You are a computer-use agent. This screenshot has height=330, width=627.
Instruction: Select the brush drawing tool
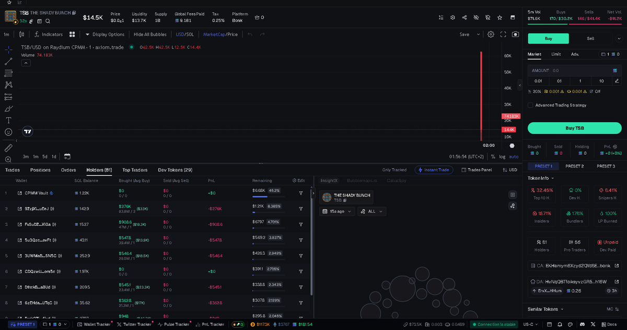(x=8, y=109)
